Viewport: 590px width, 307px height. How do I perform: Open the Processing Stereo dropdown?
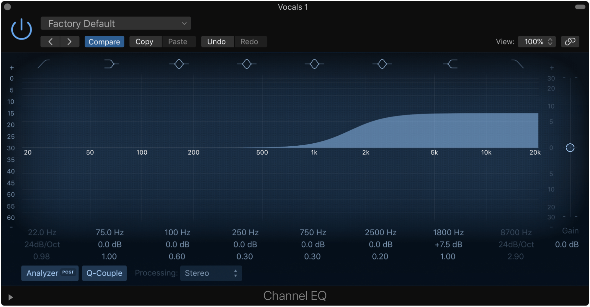pyautogui.click(x=211, y=273)
